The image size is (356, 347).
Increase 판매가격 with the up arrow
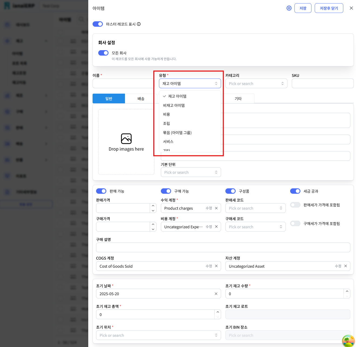[153, 206]
